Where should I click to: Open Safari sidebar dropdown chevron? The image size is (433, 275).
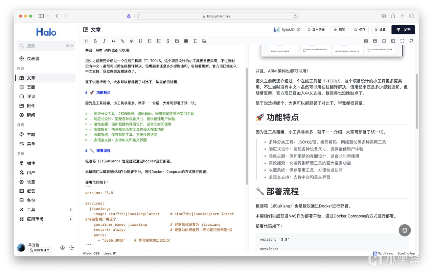tap(48, 16)
